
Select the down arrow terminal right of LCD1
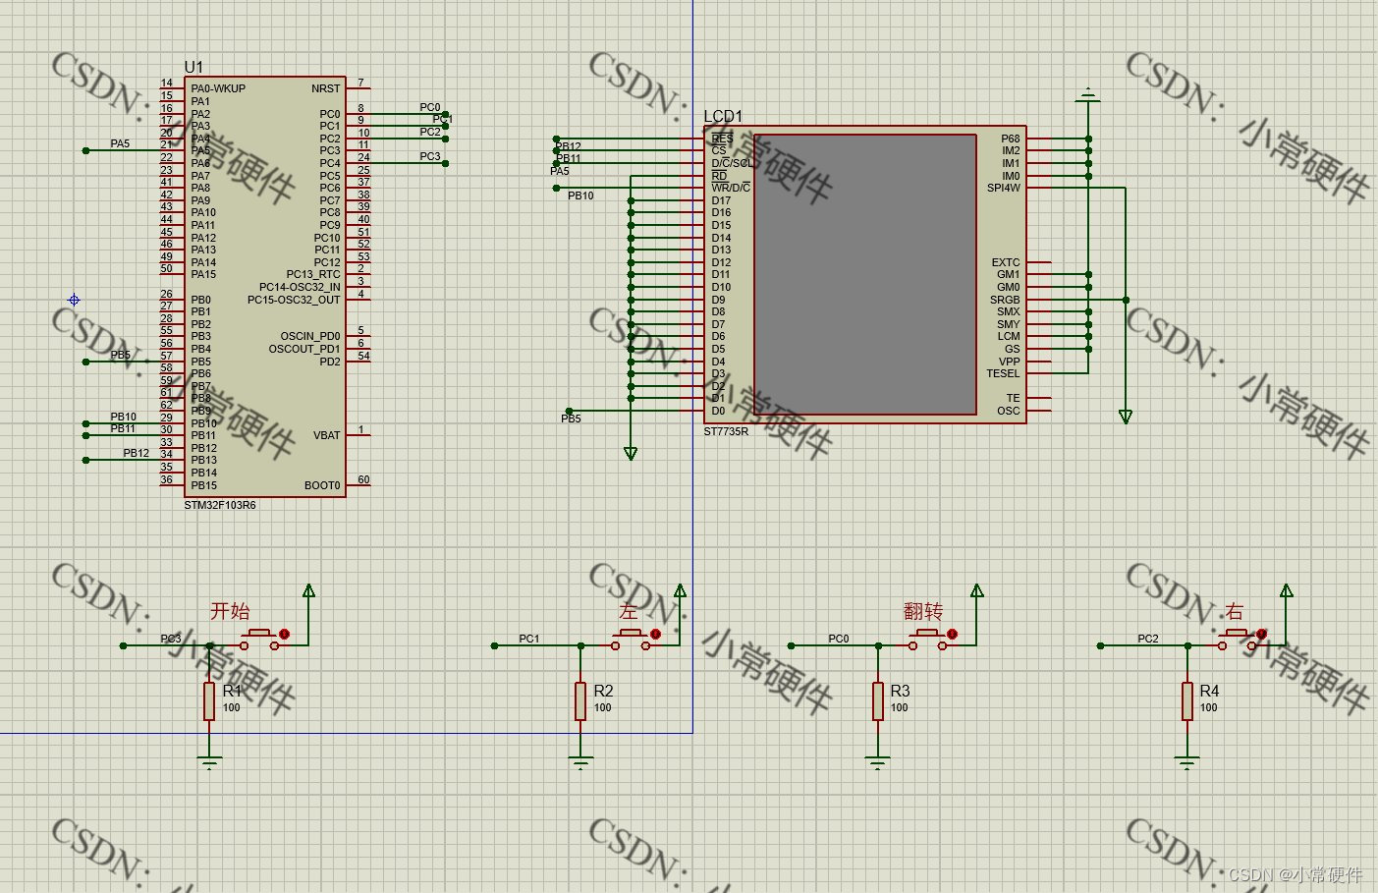coord(1126,417)
